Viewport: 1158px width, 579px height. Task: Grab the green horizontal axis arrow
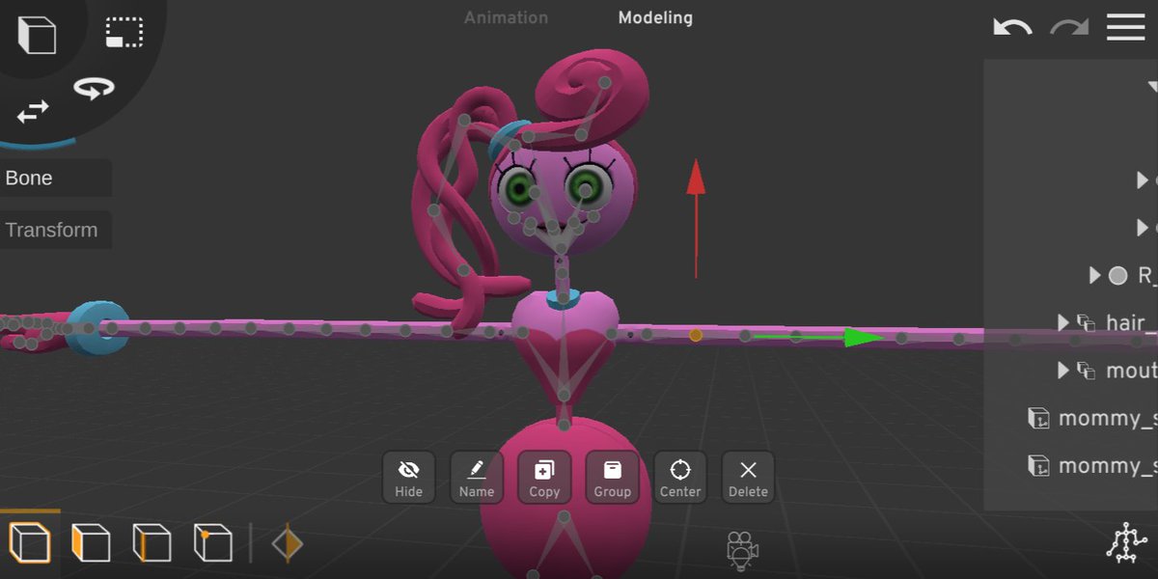[864, 338]
